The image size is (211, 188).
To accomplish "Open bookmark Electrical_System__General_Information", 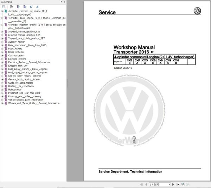I will 29,62.
